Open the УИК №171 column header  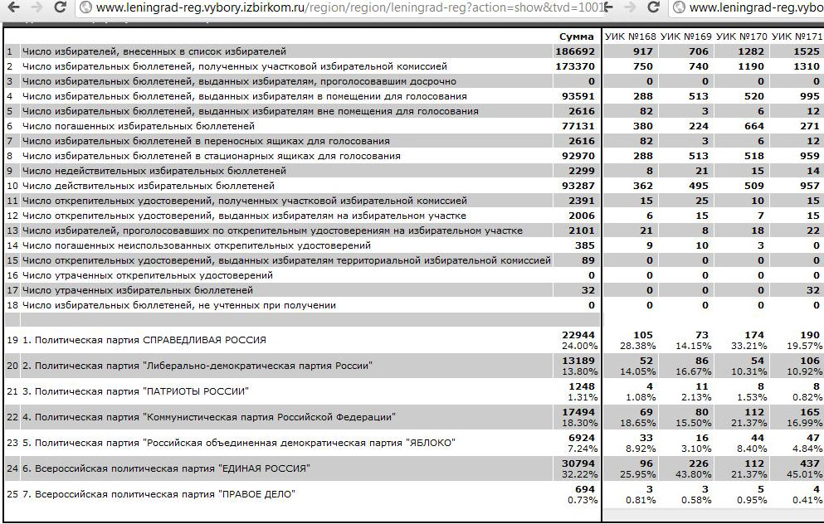pyautogui.click(x=797, y=36)
